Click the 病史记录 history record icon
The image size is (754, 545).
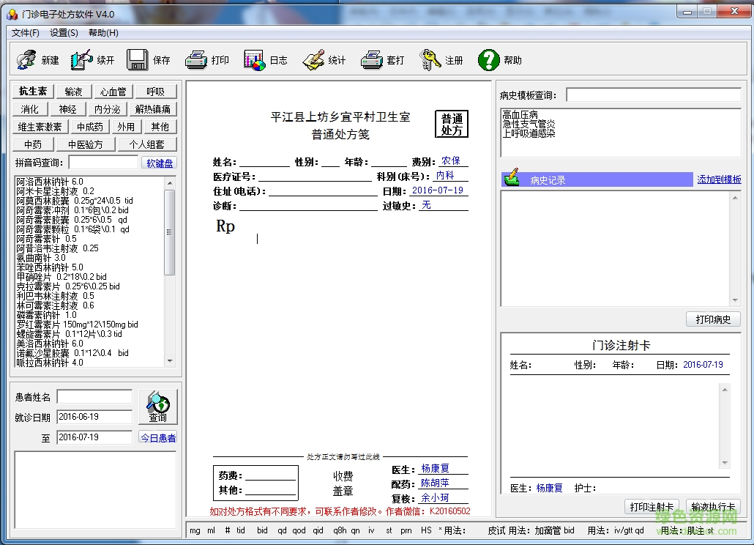tap(510, 179)
